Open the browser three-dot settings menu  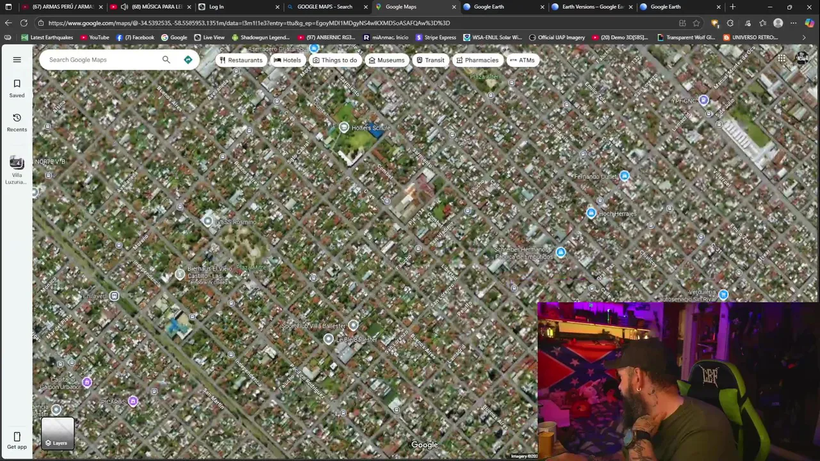point(794,23)
